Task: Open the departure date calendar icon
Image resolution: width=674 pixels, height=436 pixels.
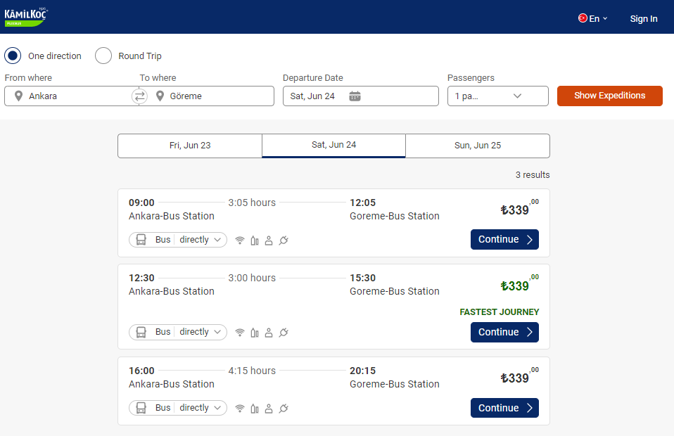Action: (x=355, y=96)
